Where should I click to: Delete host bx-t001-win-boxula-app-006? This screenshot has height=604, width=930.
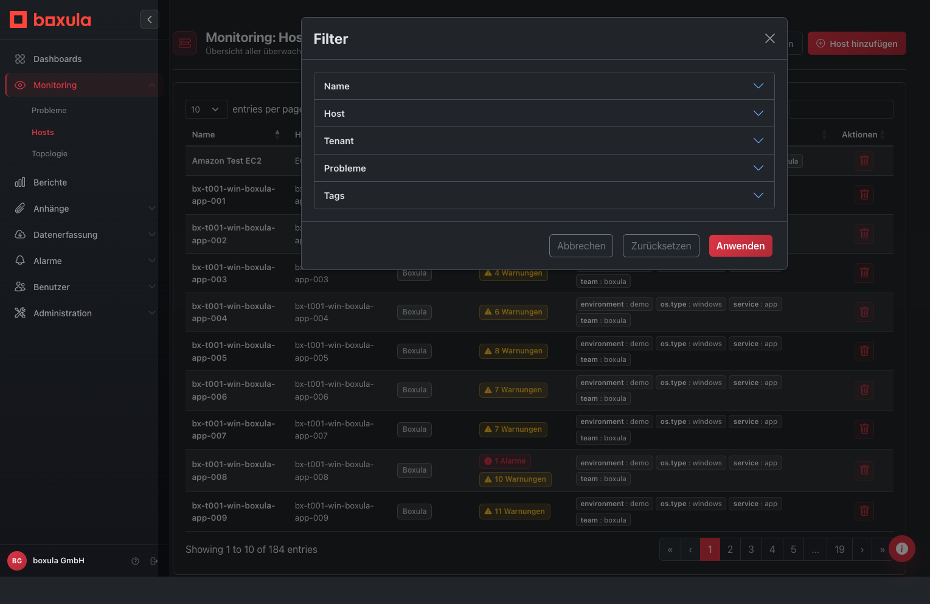coord(864,390)
